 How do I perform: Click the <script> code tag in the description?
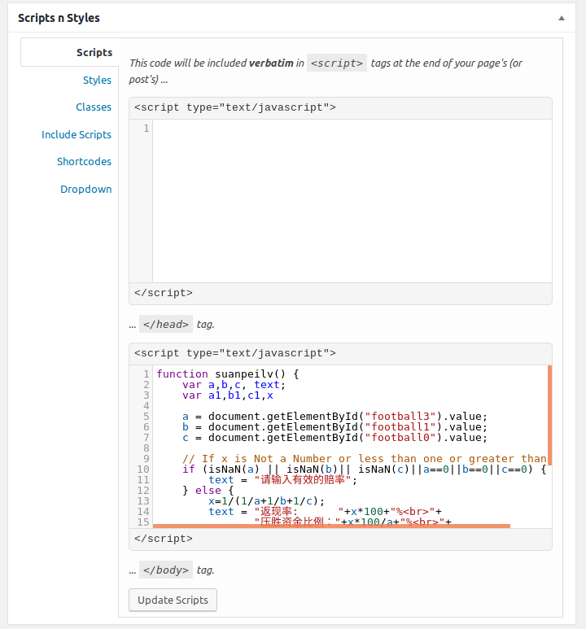pyautogui.click(x=337, y=63)
